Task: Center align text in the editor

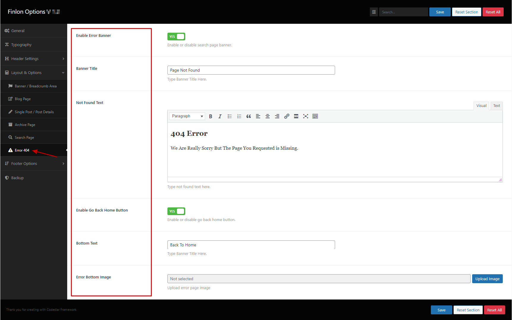Action: pyautogui.click(x=268, y=116)
